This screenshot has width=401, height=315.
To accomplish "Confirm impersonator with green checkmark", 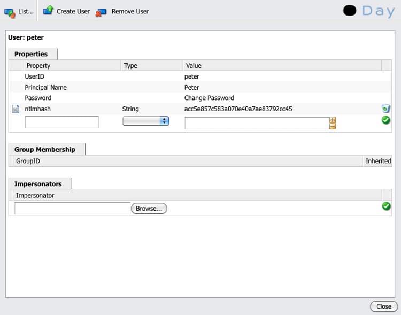I will click(x=386, y=206).
